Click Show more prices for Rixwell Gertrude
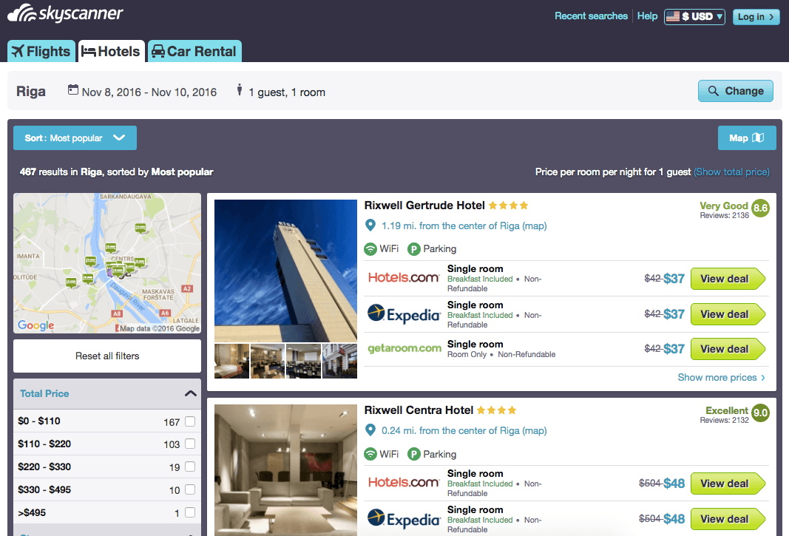Screen dimensions: 789x536 point(722,378)
